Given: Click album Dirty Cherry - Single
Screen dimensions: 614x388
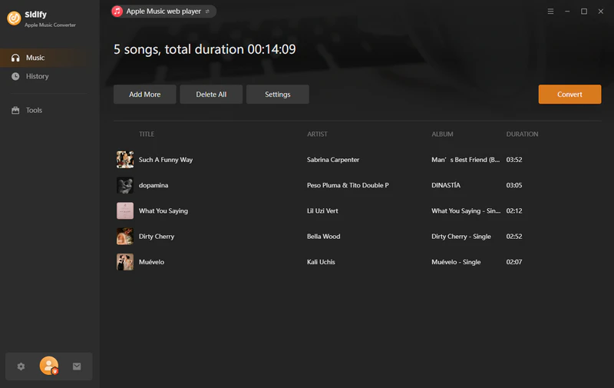Looking at the screenshot, I should (x=461, y=237).
